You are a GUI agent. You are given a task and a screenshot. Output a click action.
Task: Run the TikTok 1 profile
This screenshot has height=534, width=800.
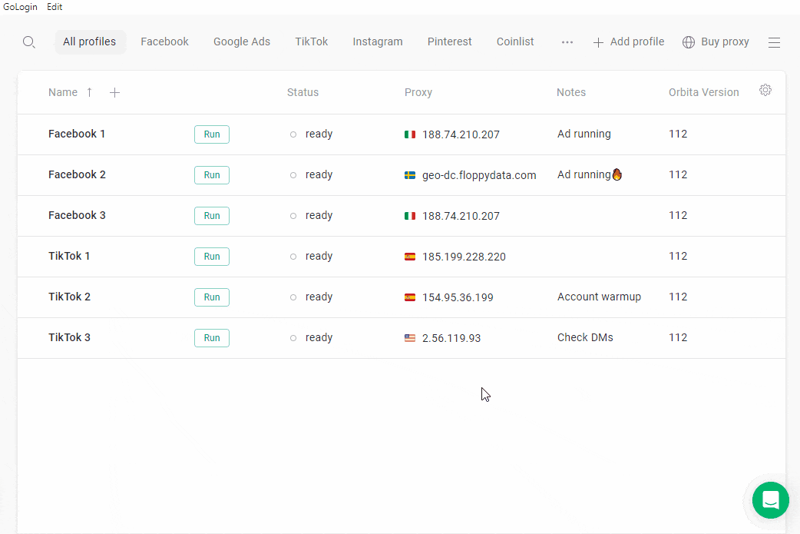tap(212, 257)
